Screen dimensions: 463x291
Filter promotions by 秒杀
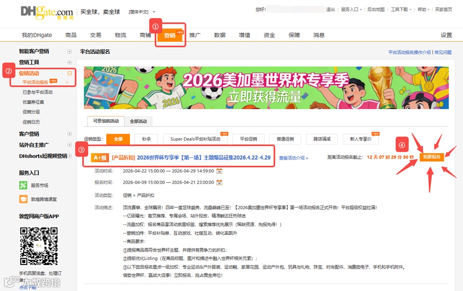pos(146,139)
